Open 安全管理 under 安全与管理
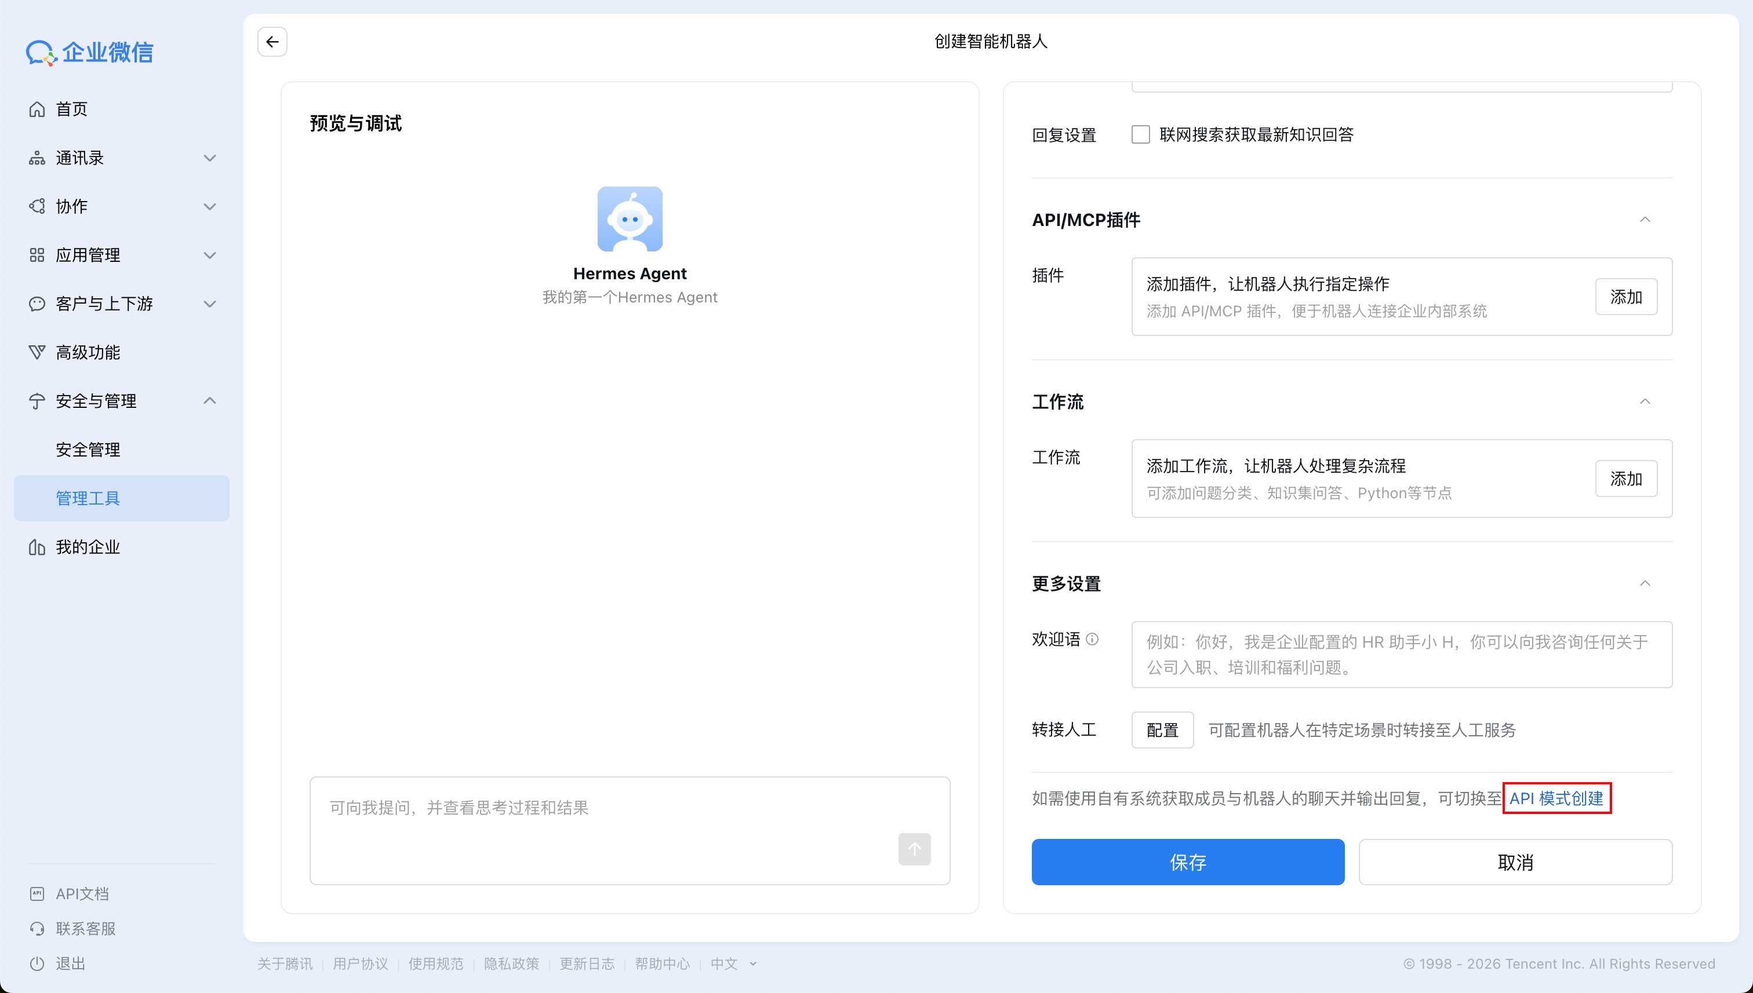 point(88,449)
